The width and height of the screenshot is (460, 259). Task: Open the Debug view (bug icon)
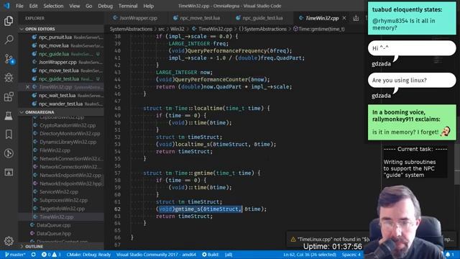pos(9,78)
